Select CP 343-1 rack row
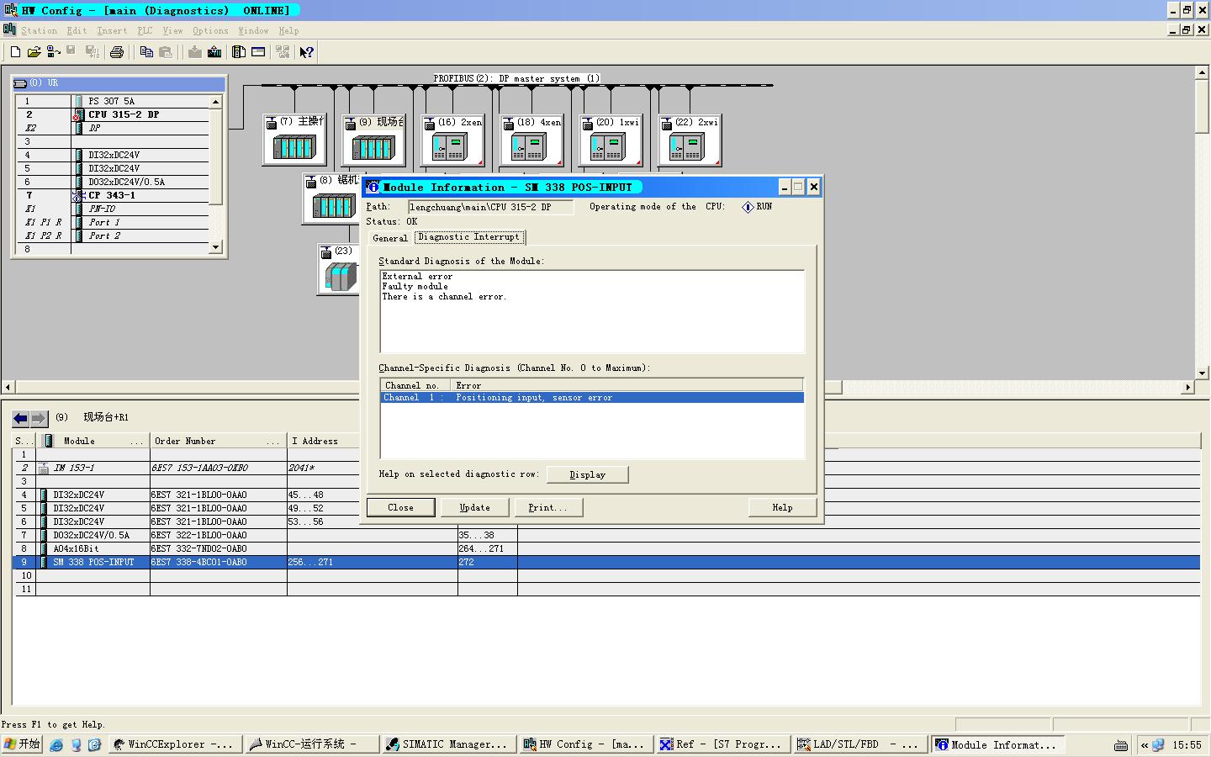The width and height of the screenshot is (1211, 757). click(111, 195)
